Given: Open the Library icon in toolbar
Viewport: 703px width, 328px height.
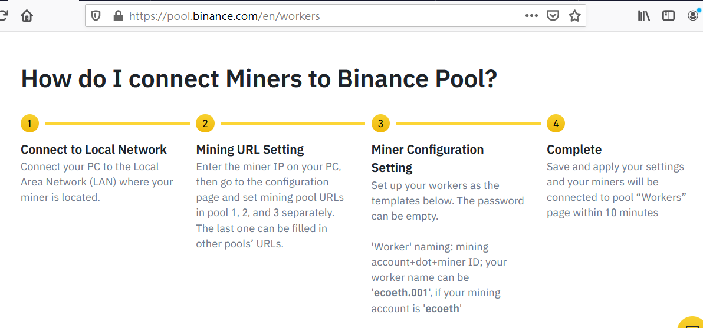Looking at the screenshot, I should 644,16.
